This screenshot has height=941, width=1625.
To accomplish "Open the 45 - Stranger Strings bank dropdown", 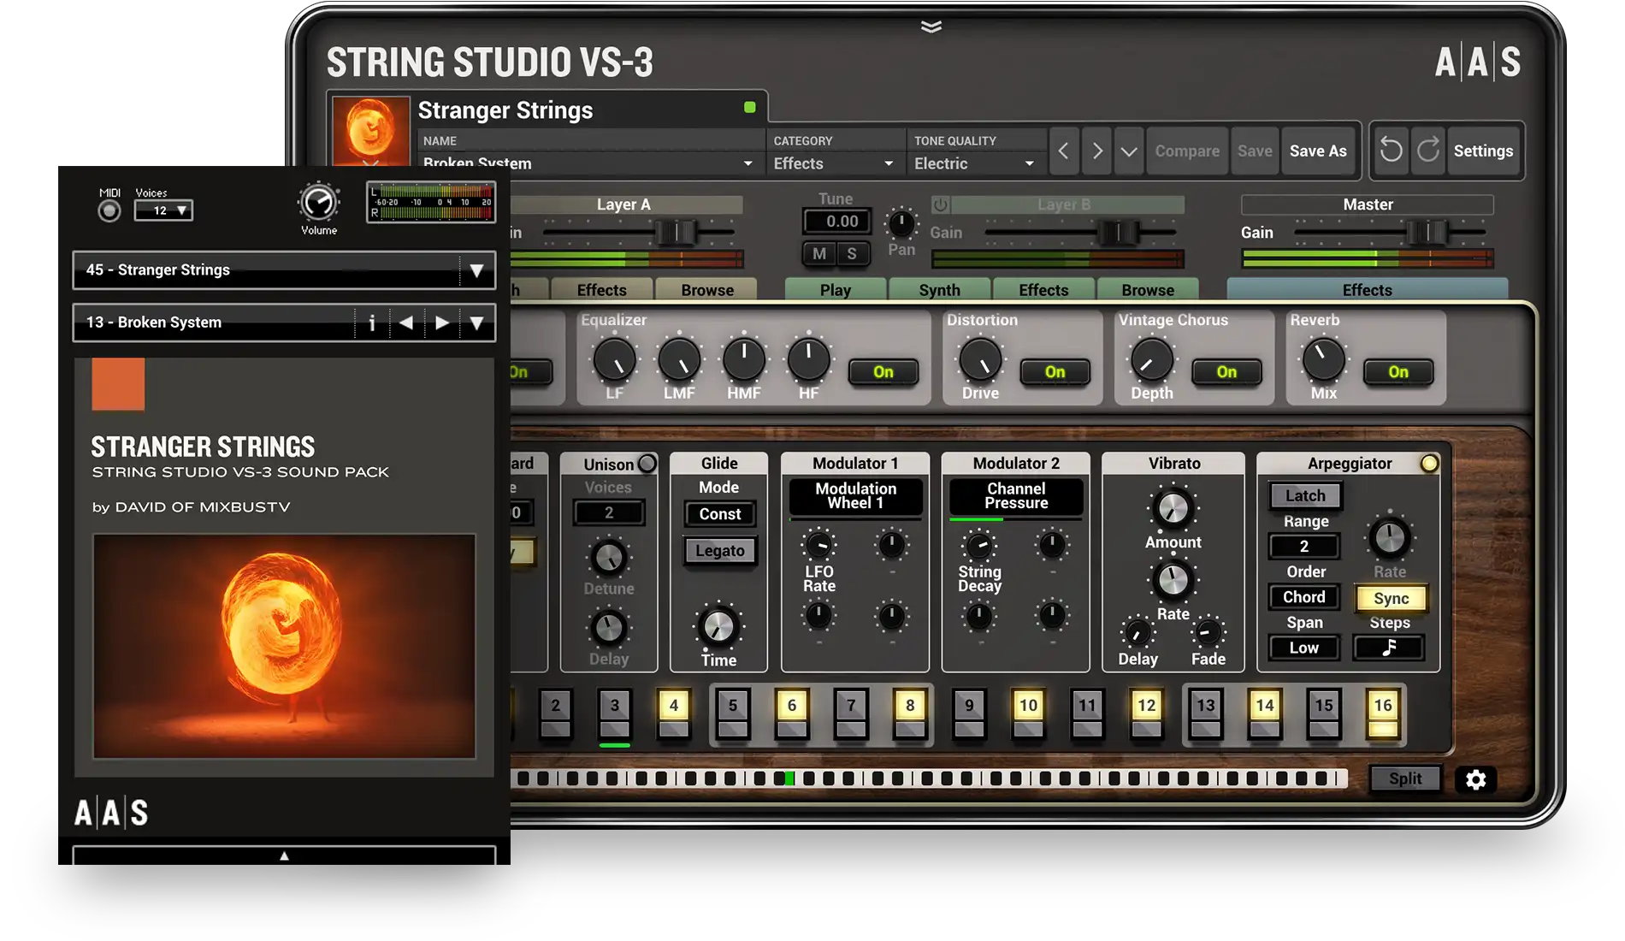I will [x=476, y=270].
